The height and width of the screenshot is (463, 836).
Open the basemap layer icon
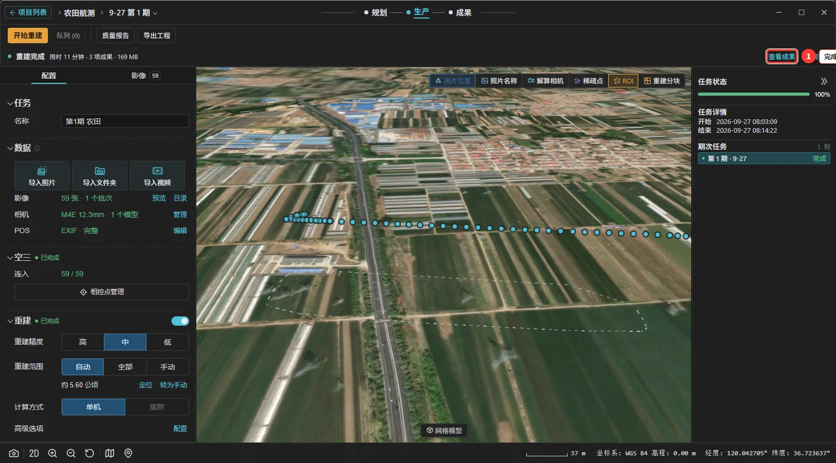[110, 453]
